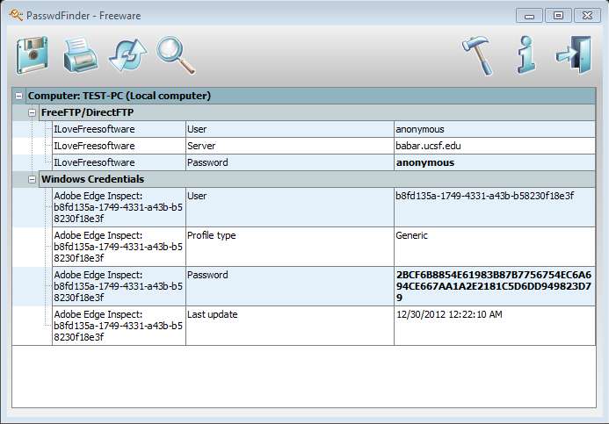Select the FTP user value anonymous (non-bold)
The width and height of the screenshot is (609, 424).
pos(420,130)
